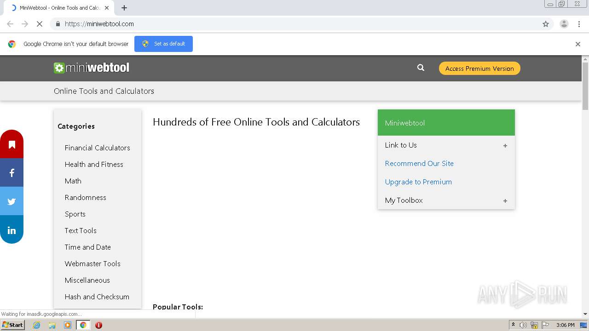Click the page vertical scrollbar thumb
The image size is (589, 331).
coord(585,86)
